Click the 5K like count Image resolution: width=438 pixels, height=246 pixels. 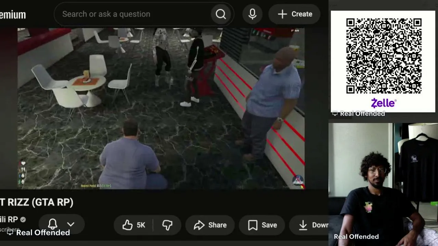click(x=141, y=225)
